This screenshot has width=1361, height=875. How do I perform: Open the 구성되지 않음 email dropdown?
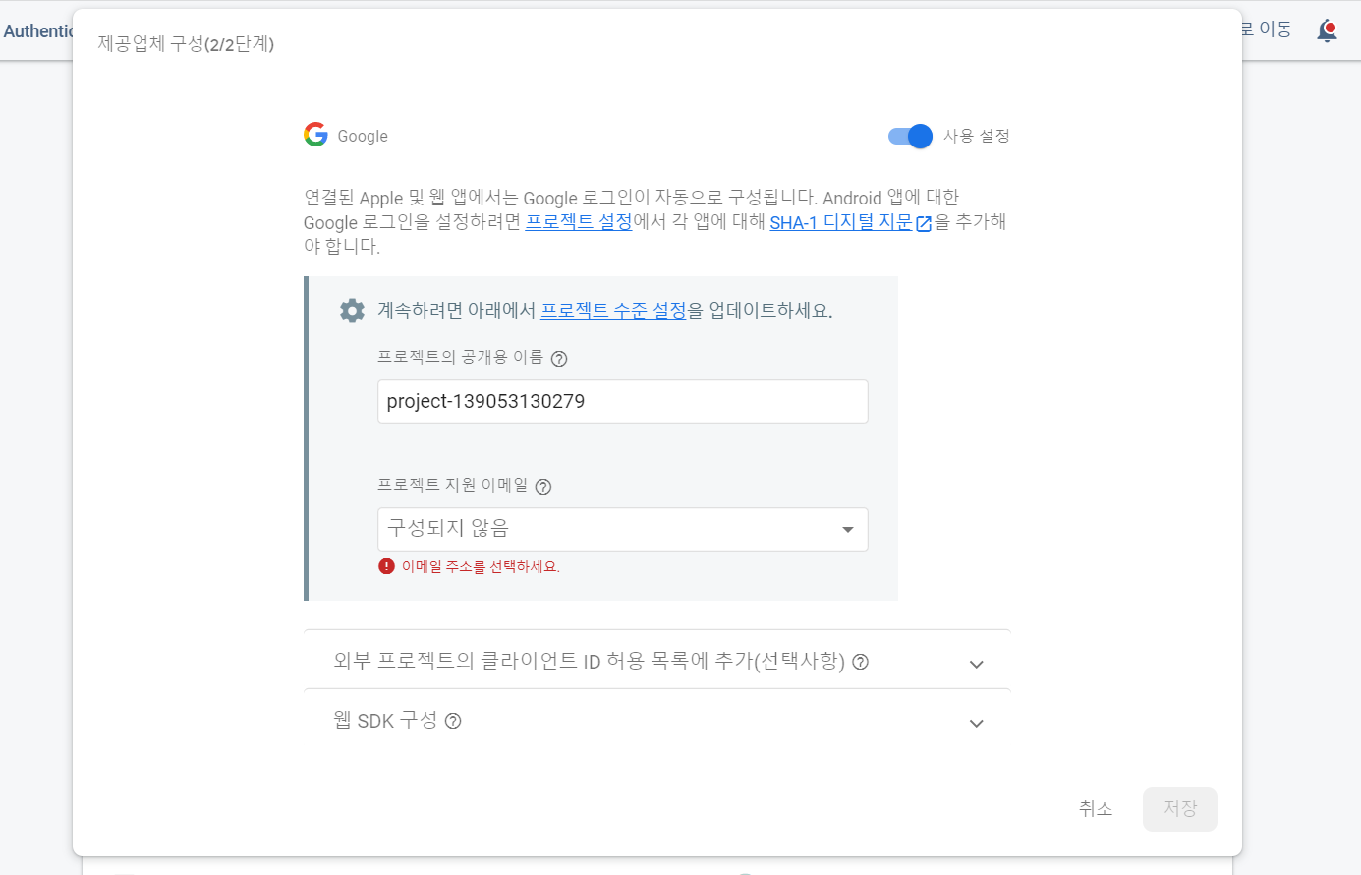tap(623, 529)
